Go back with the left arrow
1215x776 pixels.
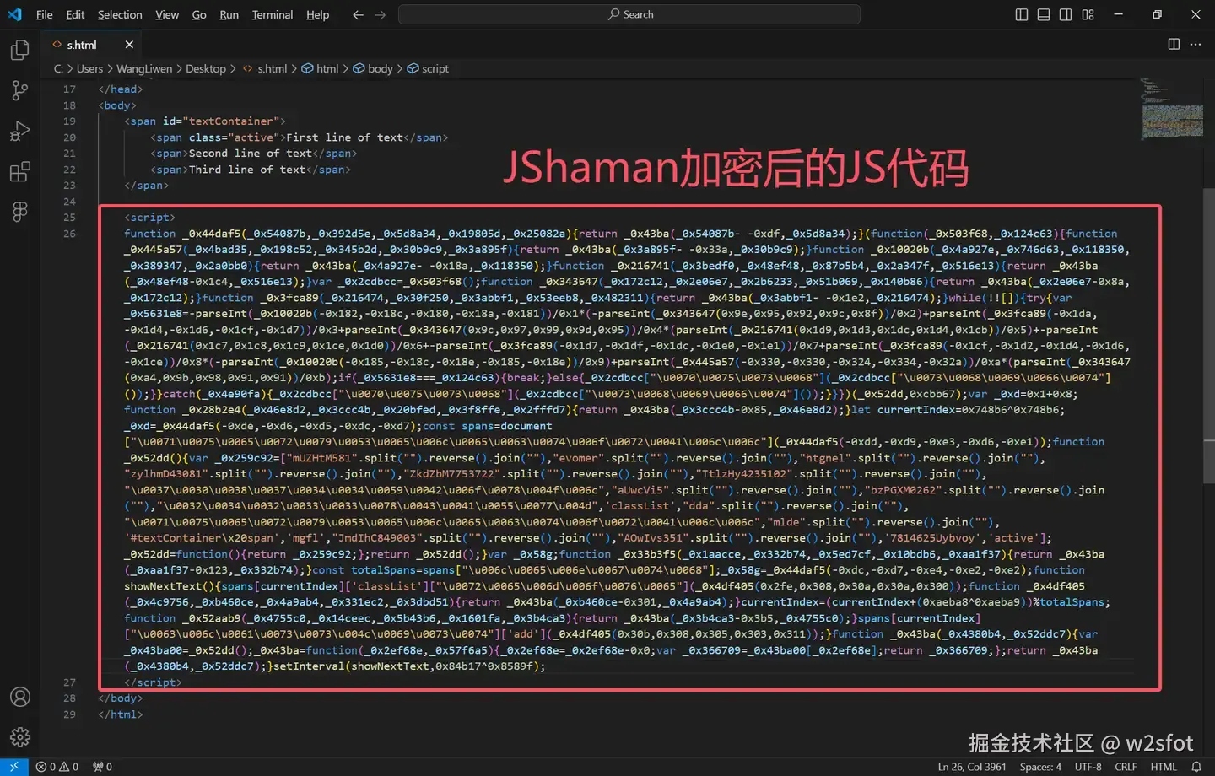[x=358, y=14]
